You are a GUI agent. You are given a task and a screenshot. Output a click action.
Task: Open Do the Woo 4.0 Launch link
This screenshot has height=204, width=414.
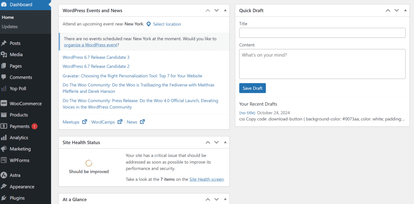[x=140, y=104]
